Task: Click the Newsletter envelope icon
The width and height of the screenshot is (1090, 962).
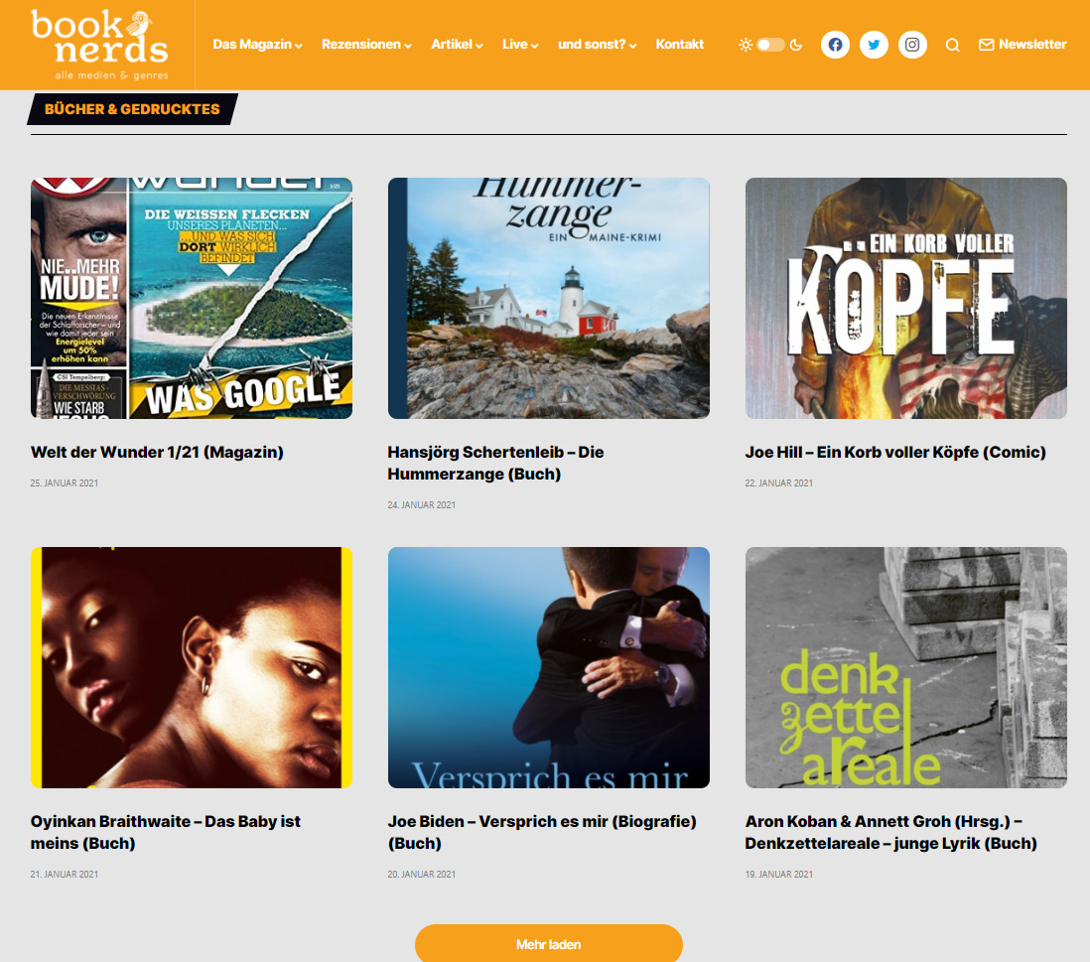Action: coord(986,45)
